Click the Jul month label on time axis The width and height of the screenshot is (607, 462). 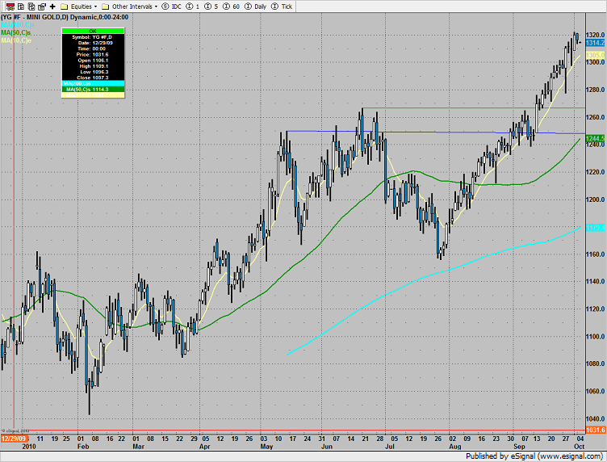click(x=389, y=447)
